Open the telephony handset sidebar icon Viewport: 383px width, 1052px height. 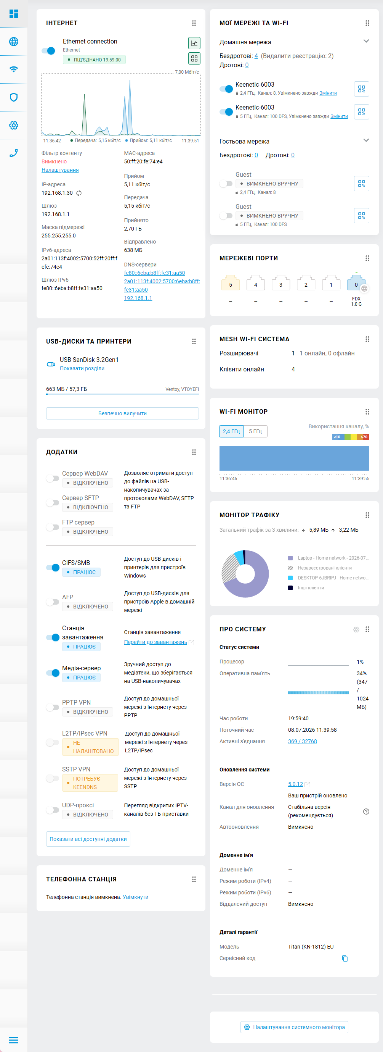(x=13, y=153)
